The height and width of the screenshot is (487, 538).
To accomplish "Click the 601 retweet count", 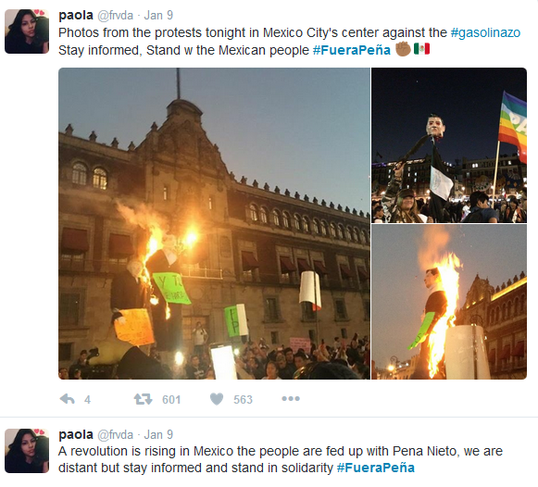I will pyautogui.click(x=171, y=400).
